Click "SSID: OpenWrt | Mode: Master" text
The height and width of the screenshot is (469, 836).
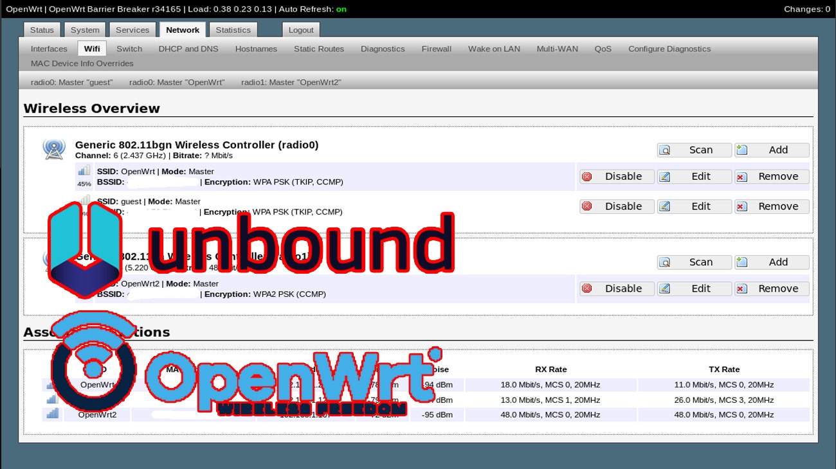pos(156,172)
